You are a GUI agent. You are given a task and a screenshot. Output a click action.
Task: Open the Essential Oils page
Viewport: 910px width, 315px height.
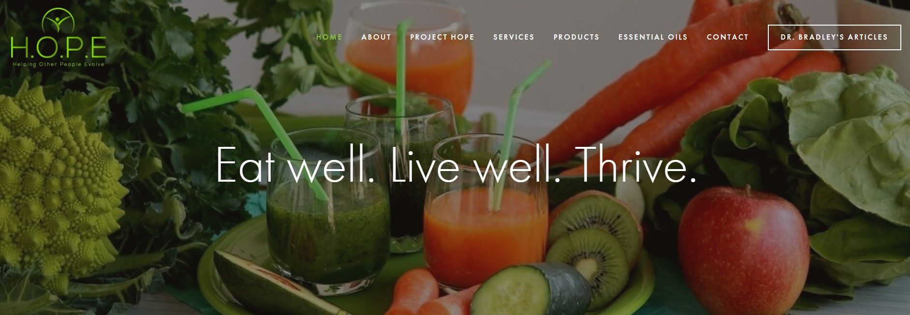click(x=653, y=37)
